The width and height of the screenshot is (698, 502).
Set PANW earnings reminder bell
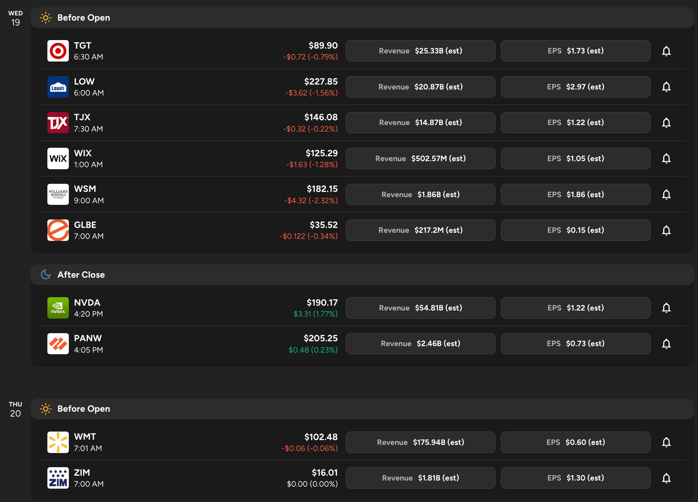[666, 344]
